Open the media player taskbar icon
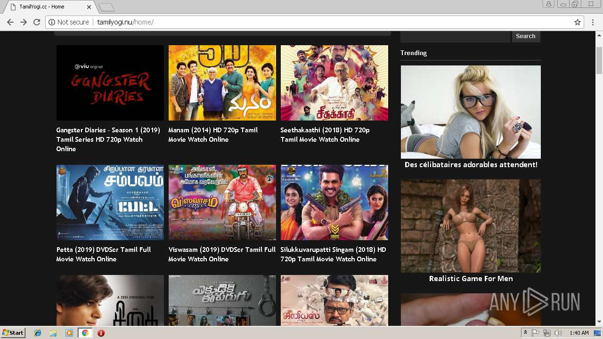Screen dimensions: 603x339 69,333
